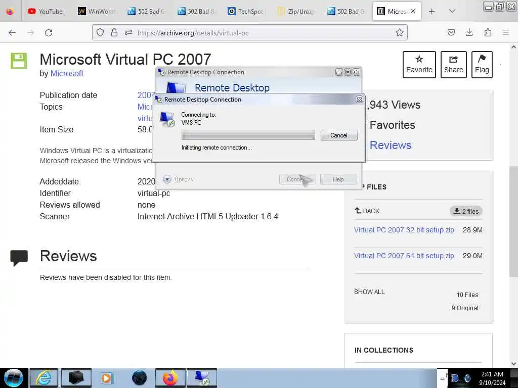Close the Connecting to VM8-PC dialog
Viewport: 518px width, 388px height.
(x=359, y=100)
